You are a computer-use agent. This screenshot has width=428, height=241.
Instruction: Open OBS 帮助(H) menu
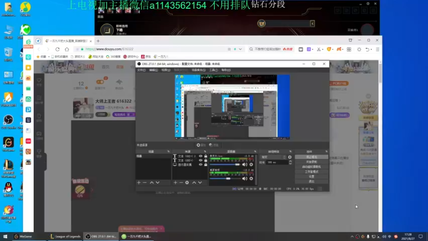point(226,70)
